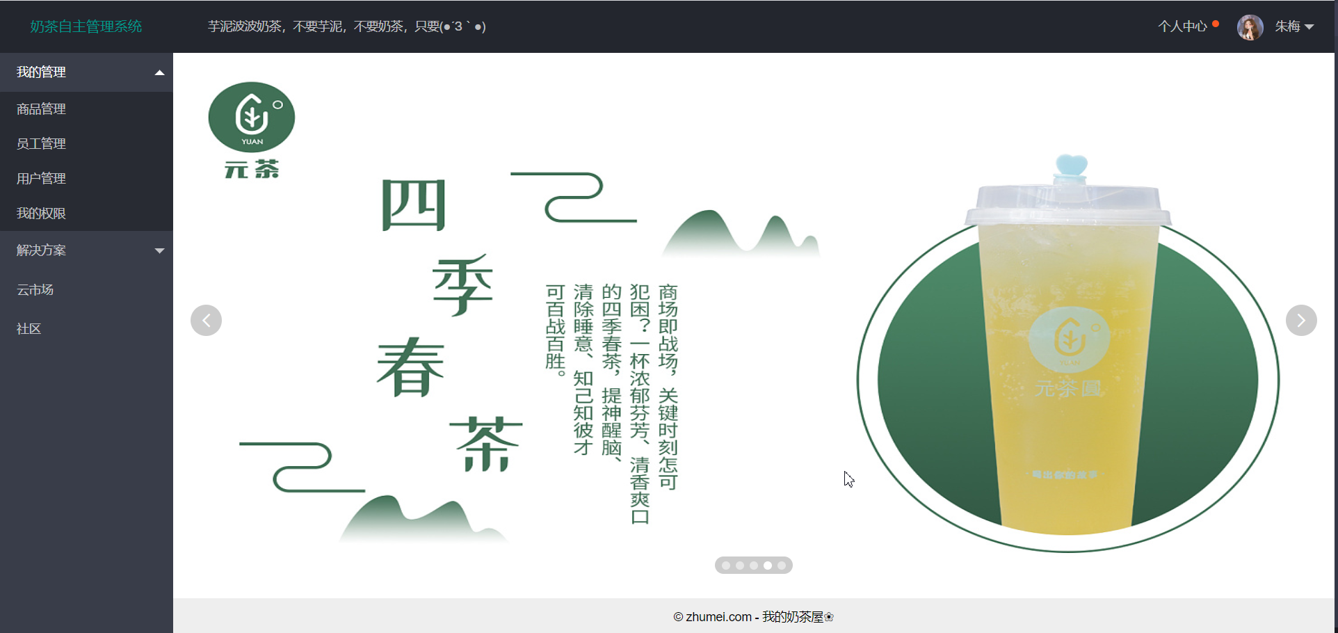Open 个人中心 in the top bar

tap(1182, 26)
